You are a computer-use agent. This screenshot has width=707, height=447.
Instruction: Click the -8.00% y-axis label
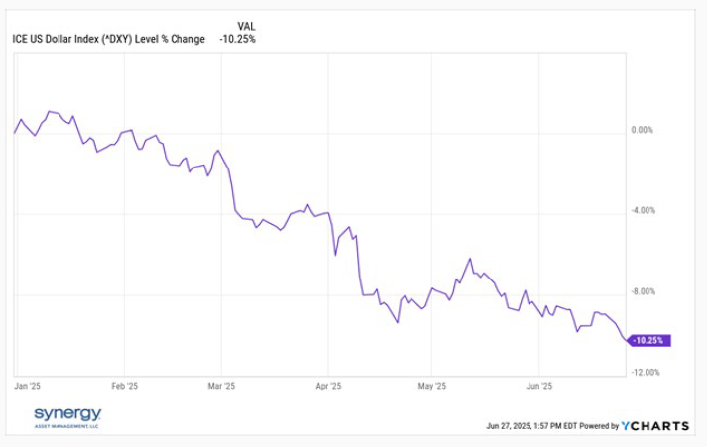[645, 291]
